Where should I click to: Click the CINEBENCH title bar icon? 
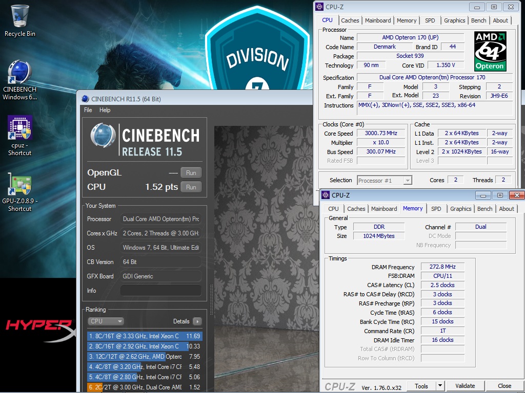tap(86, 99)
